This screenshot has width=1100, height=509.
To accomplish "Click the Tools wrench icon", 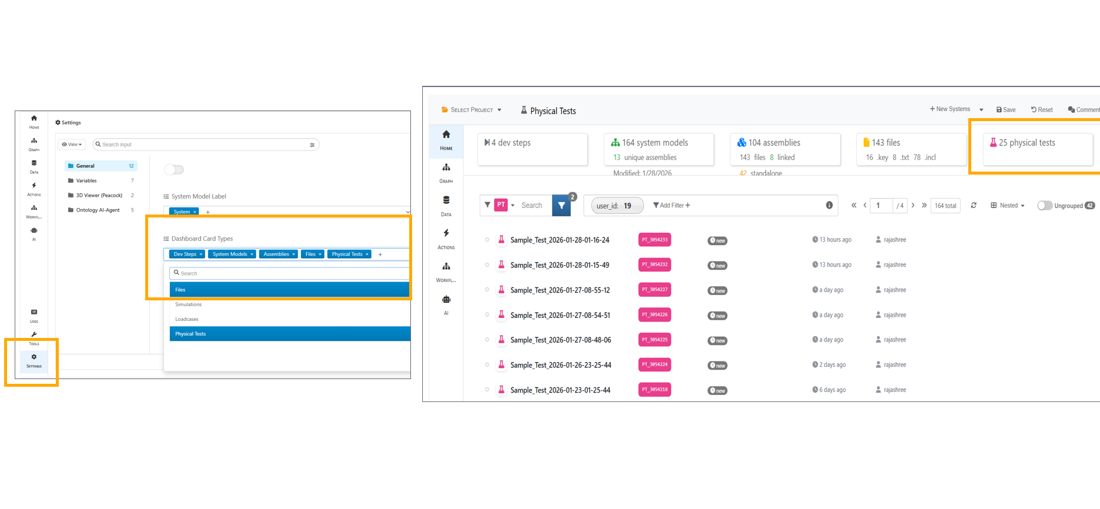I will point(34,337).
